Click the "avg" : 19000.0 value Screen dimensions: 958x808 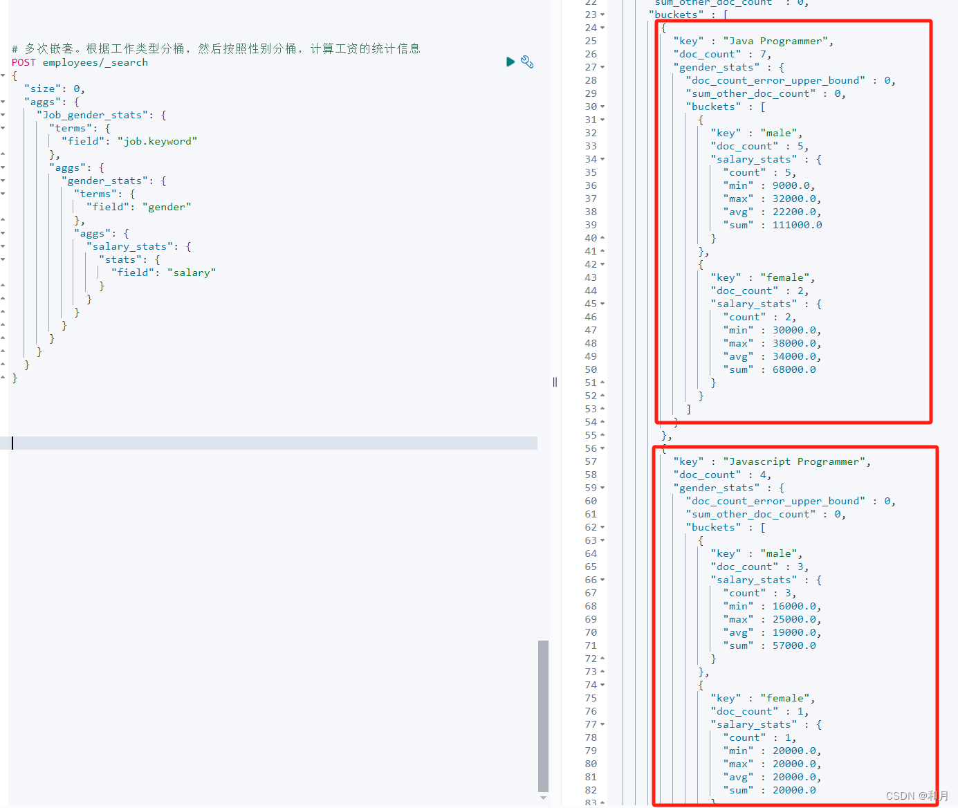[793, 632]
